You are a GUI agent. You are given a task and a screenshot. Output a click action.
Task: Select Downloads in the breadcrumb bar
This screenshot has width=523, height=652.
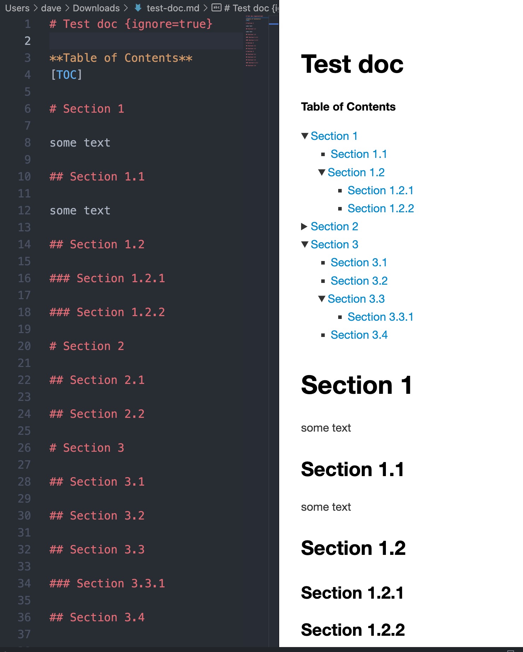pos(96,8)
